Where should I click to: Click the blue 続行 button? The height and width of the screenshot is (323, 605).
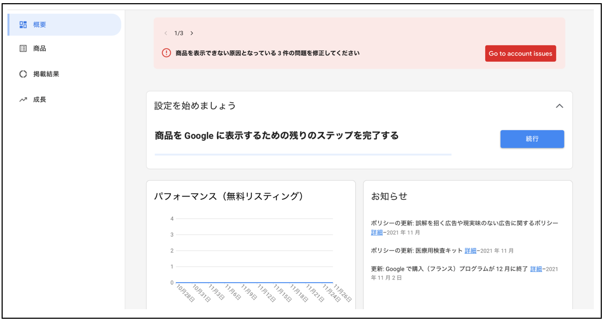pos(532,139)
